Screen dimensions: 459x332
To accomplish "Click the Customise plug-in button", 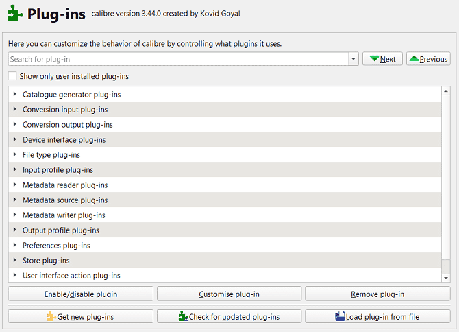I will pyautogui.click(x=229, y=294).
